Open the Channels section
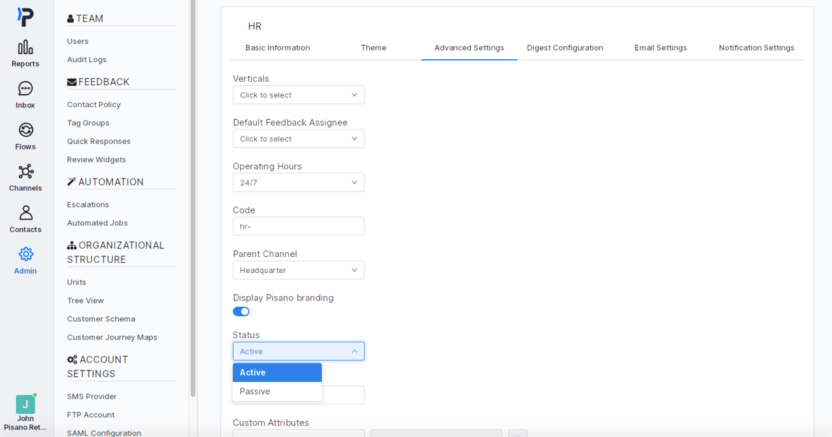The width and height of the screenshot is (832, 437). pyautogui.click(x=25, y=177)
